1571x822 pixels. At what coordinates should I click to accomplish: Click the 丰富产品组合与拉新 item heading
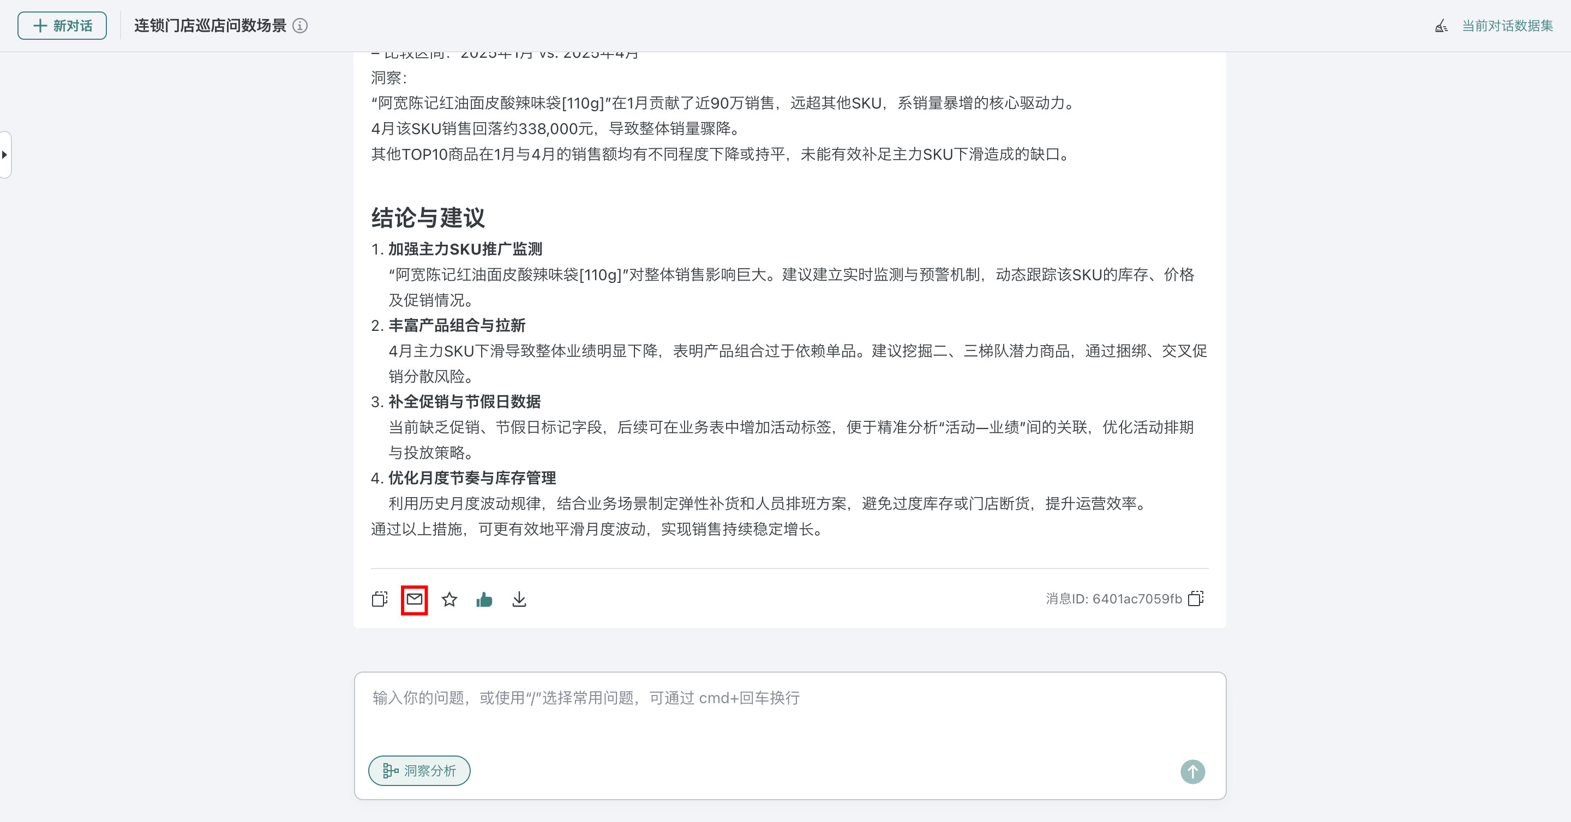456,325
